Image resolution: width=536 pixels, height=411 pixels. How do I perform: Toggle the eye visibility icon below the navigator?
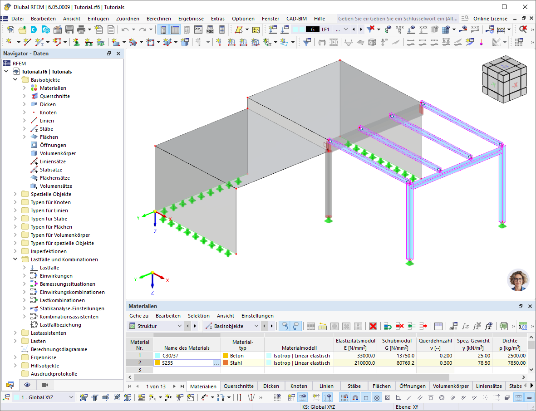pyautogui.click(x=27, y=385)
